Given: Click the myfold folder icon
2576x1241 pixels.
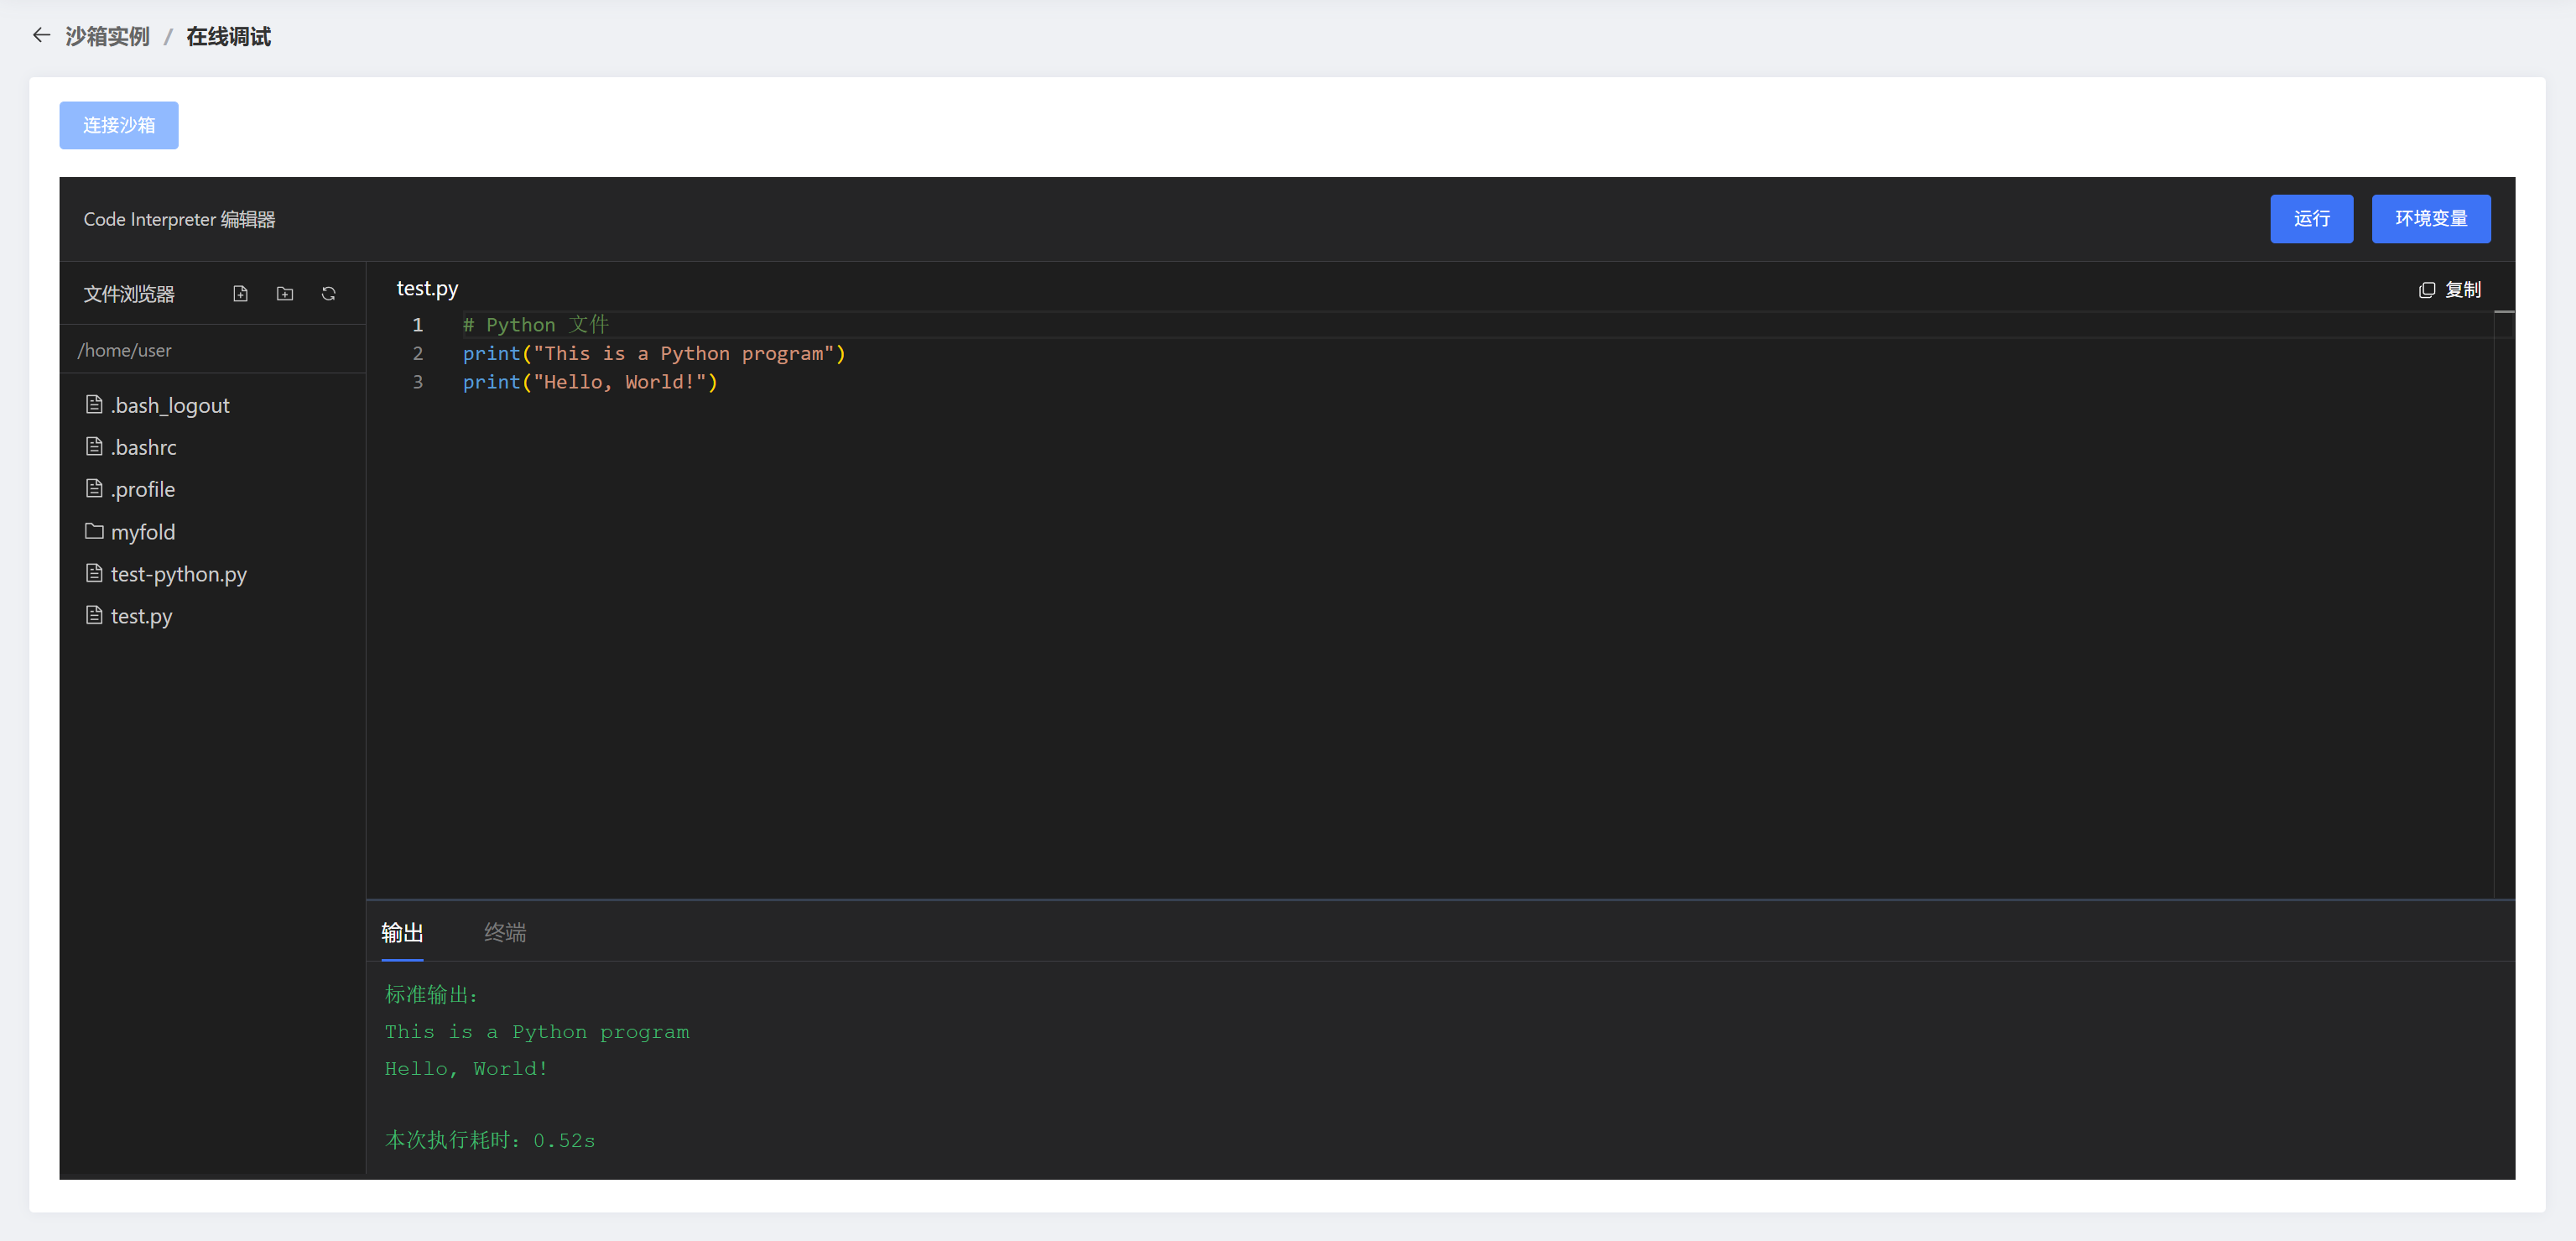Looking at the screenshot, I should coord(94,531).
